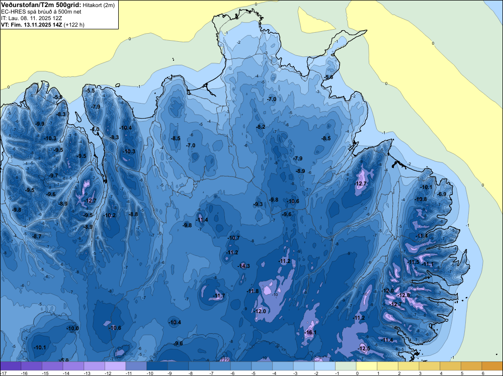This screenshot has height=376, width=503.
Task: Click the 'VT: Fim. 13.11.2025 14Z (+122 h)' line
Action: [43, 25]
